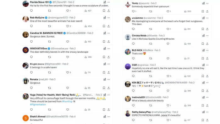Open Yontz's user name profile
220x124 pixels.
pos(135,3)
